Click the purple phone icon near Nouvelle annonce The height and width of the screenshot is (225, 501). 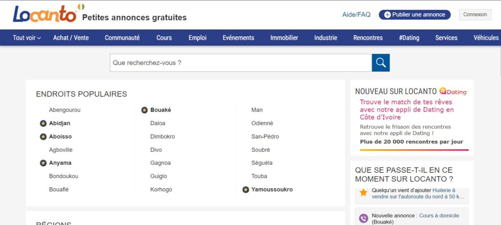click(x=364, y=218)
